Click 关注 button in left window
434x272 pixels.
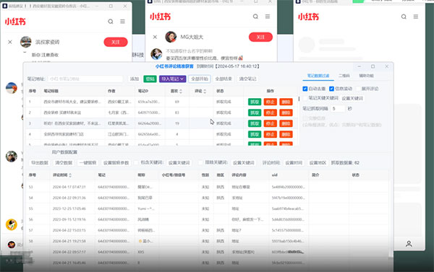tap(116, 42)
